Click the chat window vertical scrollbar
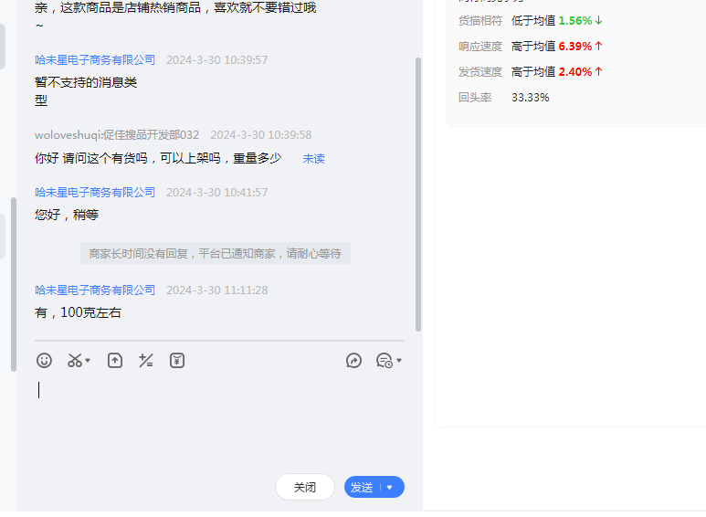The image size is (706, 517). pos(418,192)
